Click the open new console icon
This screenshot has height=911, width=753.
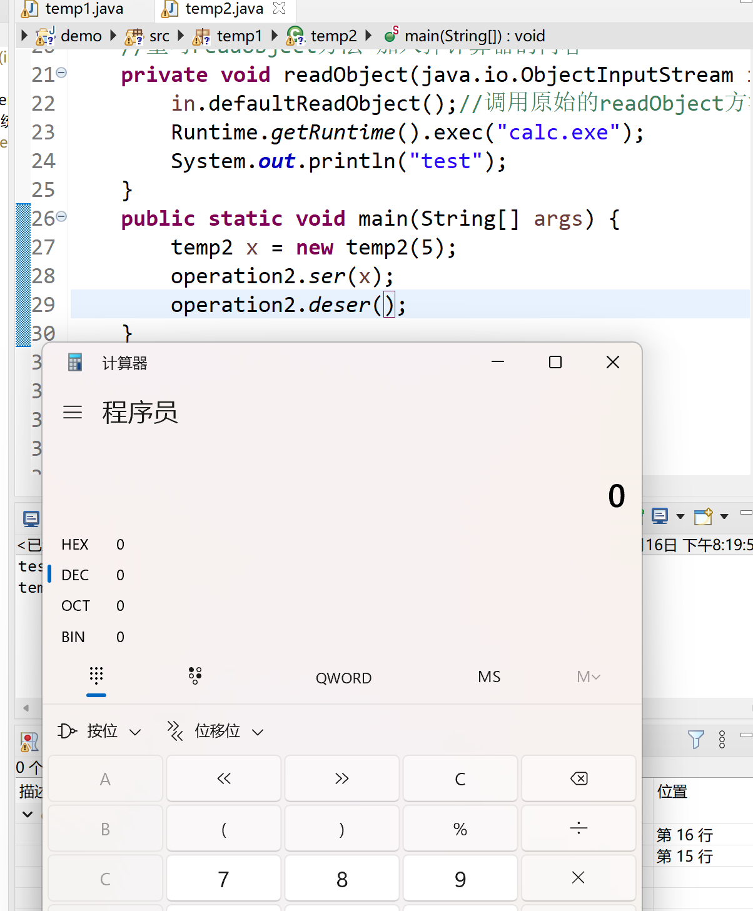click(703, 516)
